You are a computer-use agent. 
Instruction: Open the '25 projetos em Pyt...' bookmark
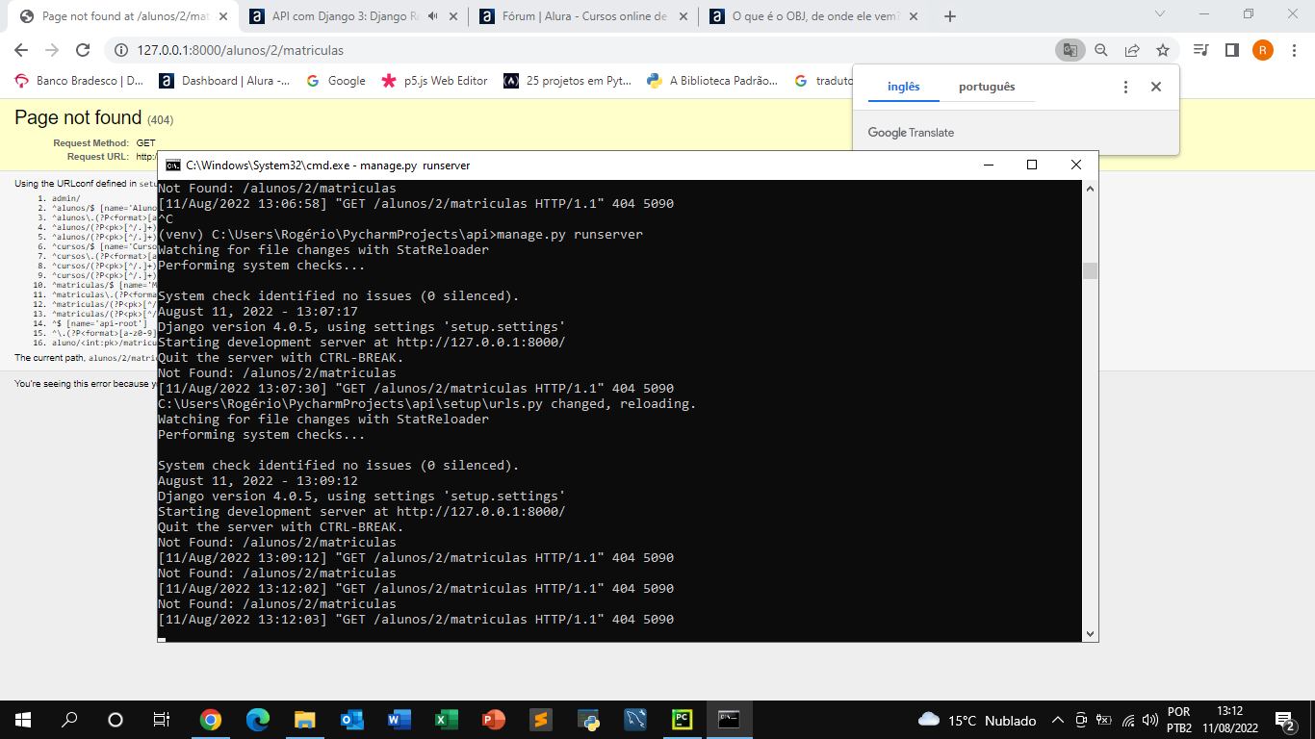(x=567, y=81)
